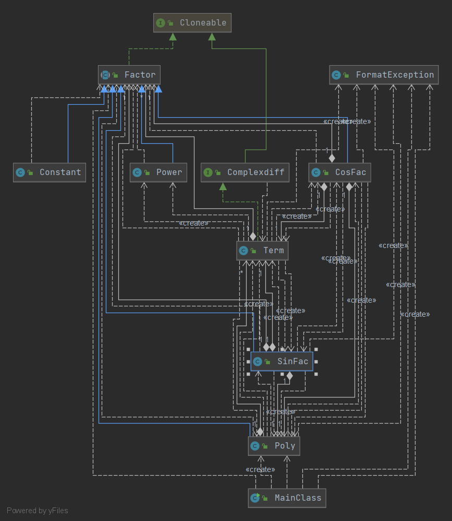The height and width of the screenshot is (521, 452).
Task: Select the MainClass node label
Action: [x=298, y=498]
